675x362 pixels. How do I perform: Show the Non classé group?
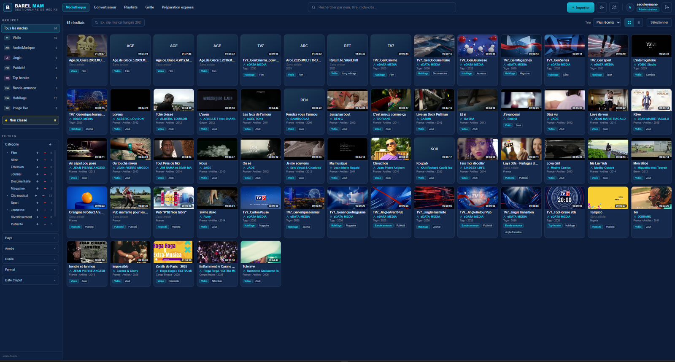[30, 120]
